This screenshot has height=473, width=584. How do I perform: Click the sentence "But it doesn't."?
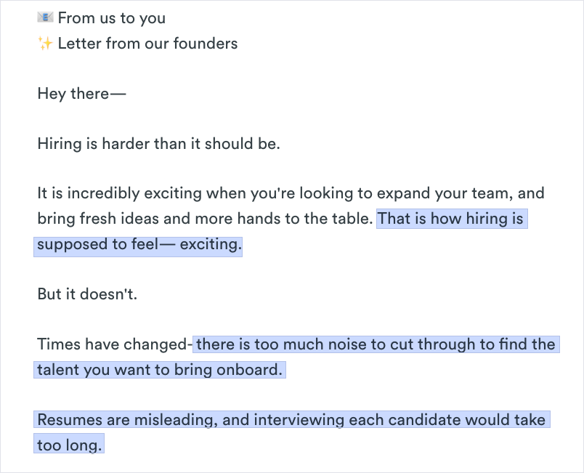tap(87, 294)
